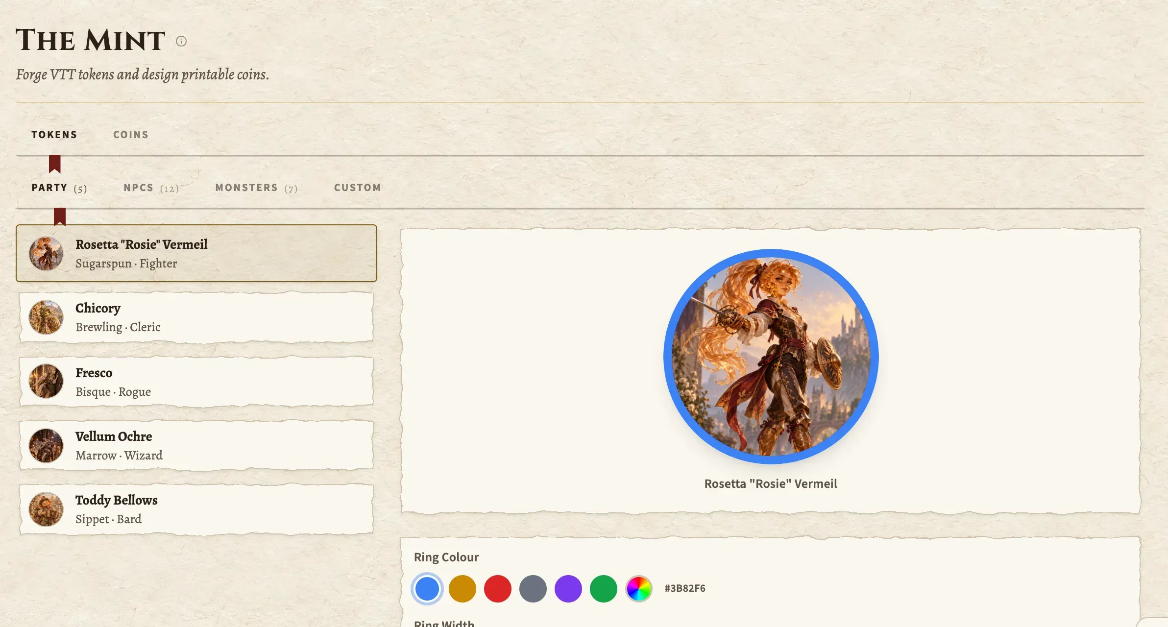Image resolution: width=1168 pixels, height=627 pixels.
Task: Click Fresco's small portrait avatar
Action: coord(46,381)
